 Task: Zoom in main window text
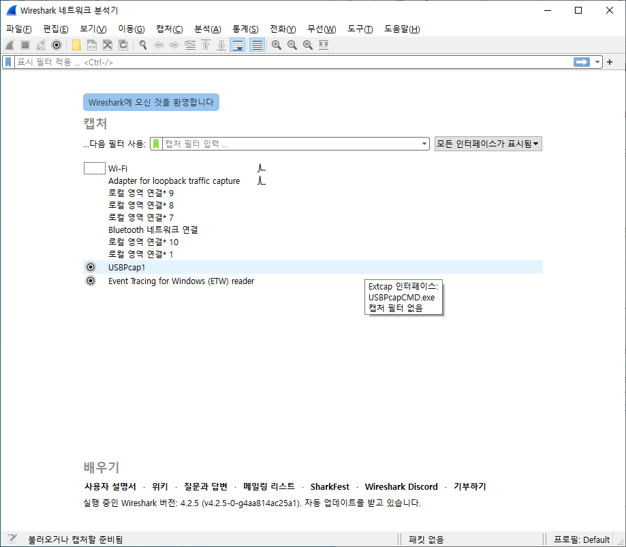tap(277, 45)
